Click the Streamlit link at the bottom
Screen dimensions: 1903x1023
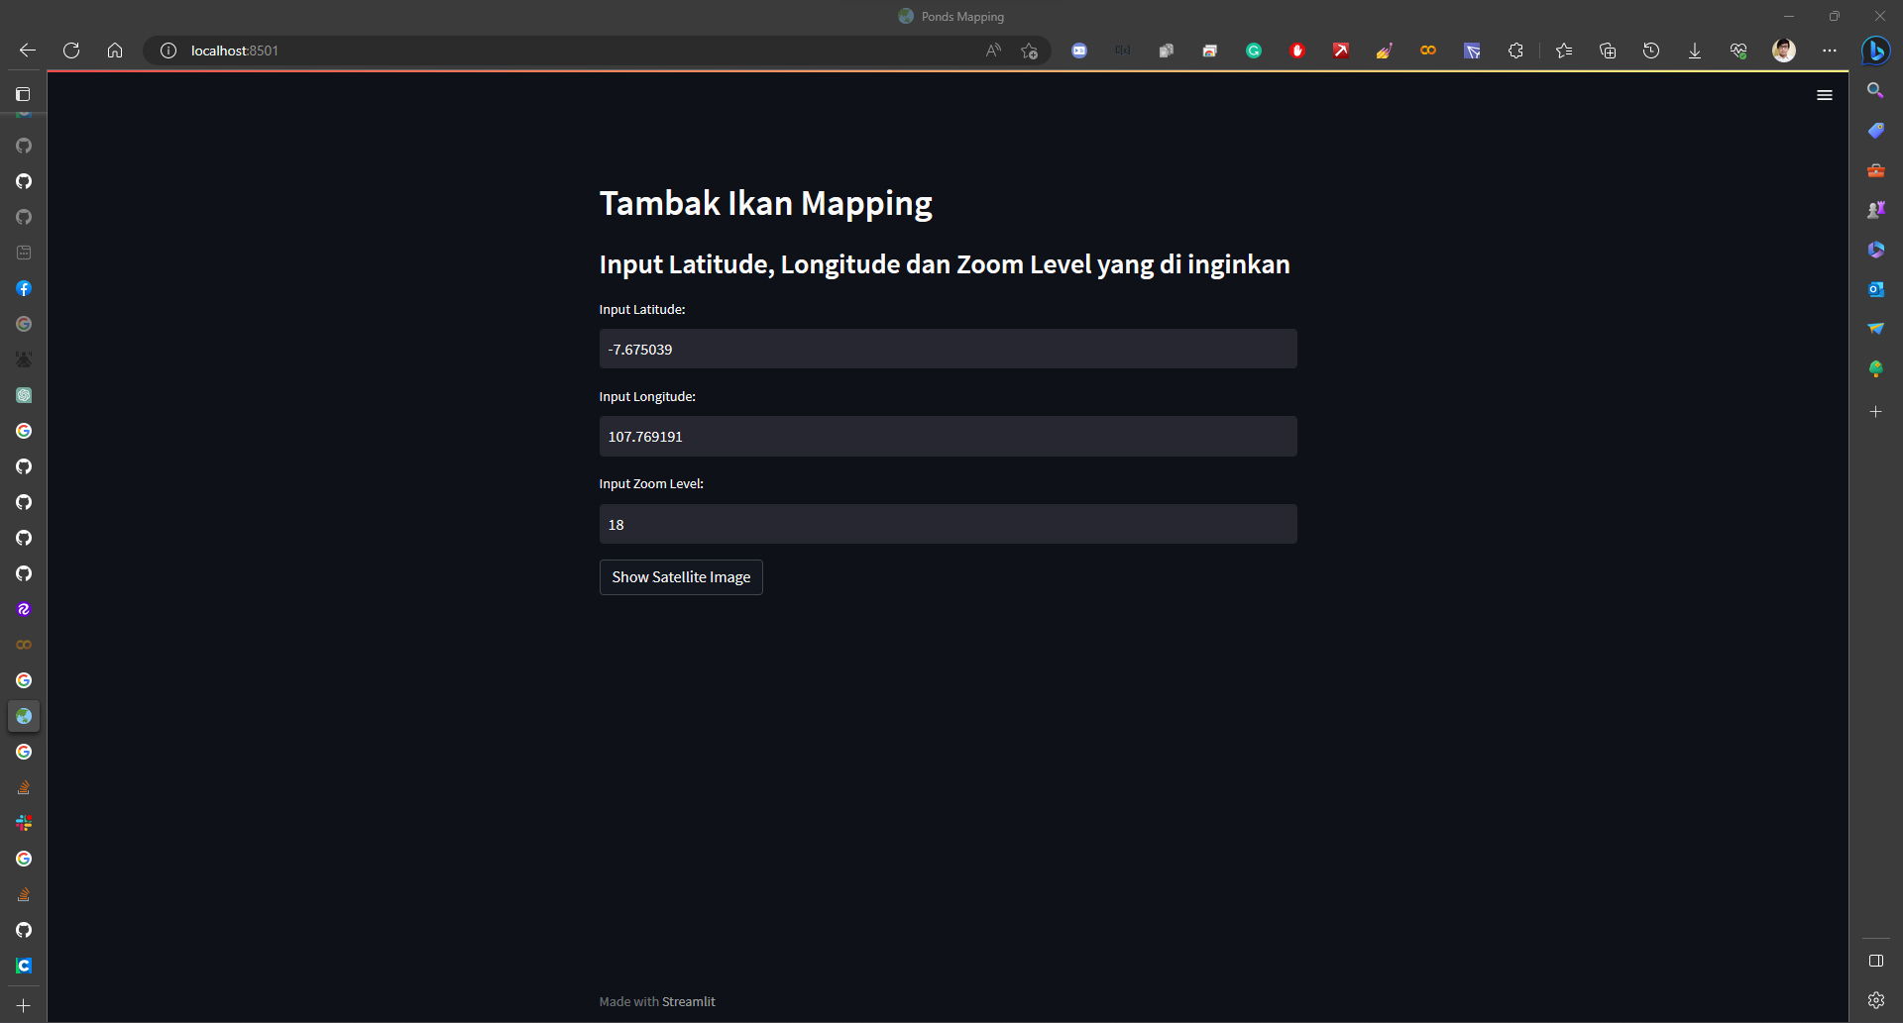(x=689, y=1001)
